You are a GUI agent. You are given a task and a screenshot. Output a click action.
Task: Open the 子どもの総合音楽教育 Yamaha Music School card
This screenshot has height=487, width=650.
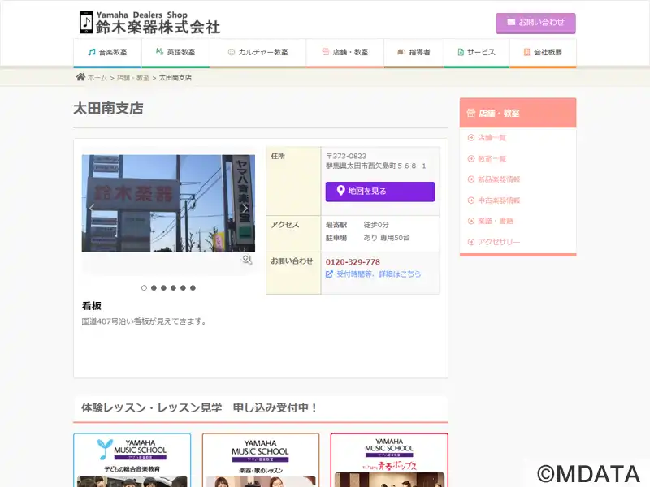[132, 460]
